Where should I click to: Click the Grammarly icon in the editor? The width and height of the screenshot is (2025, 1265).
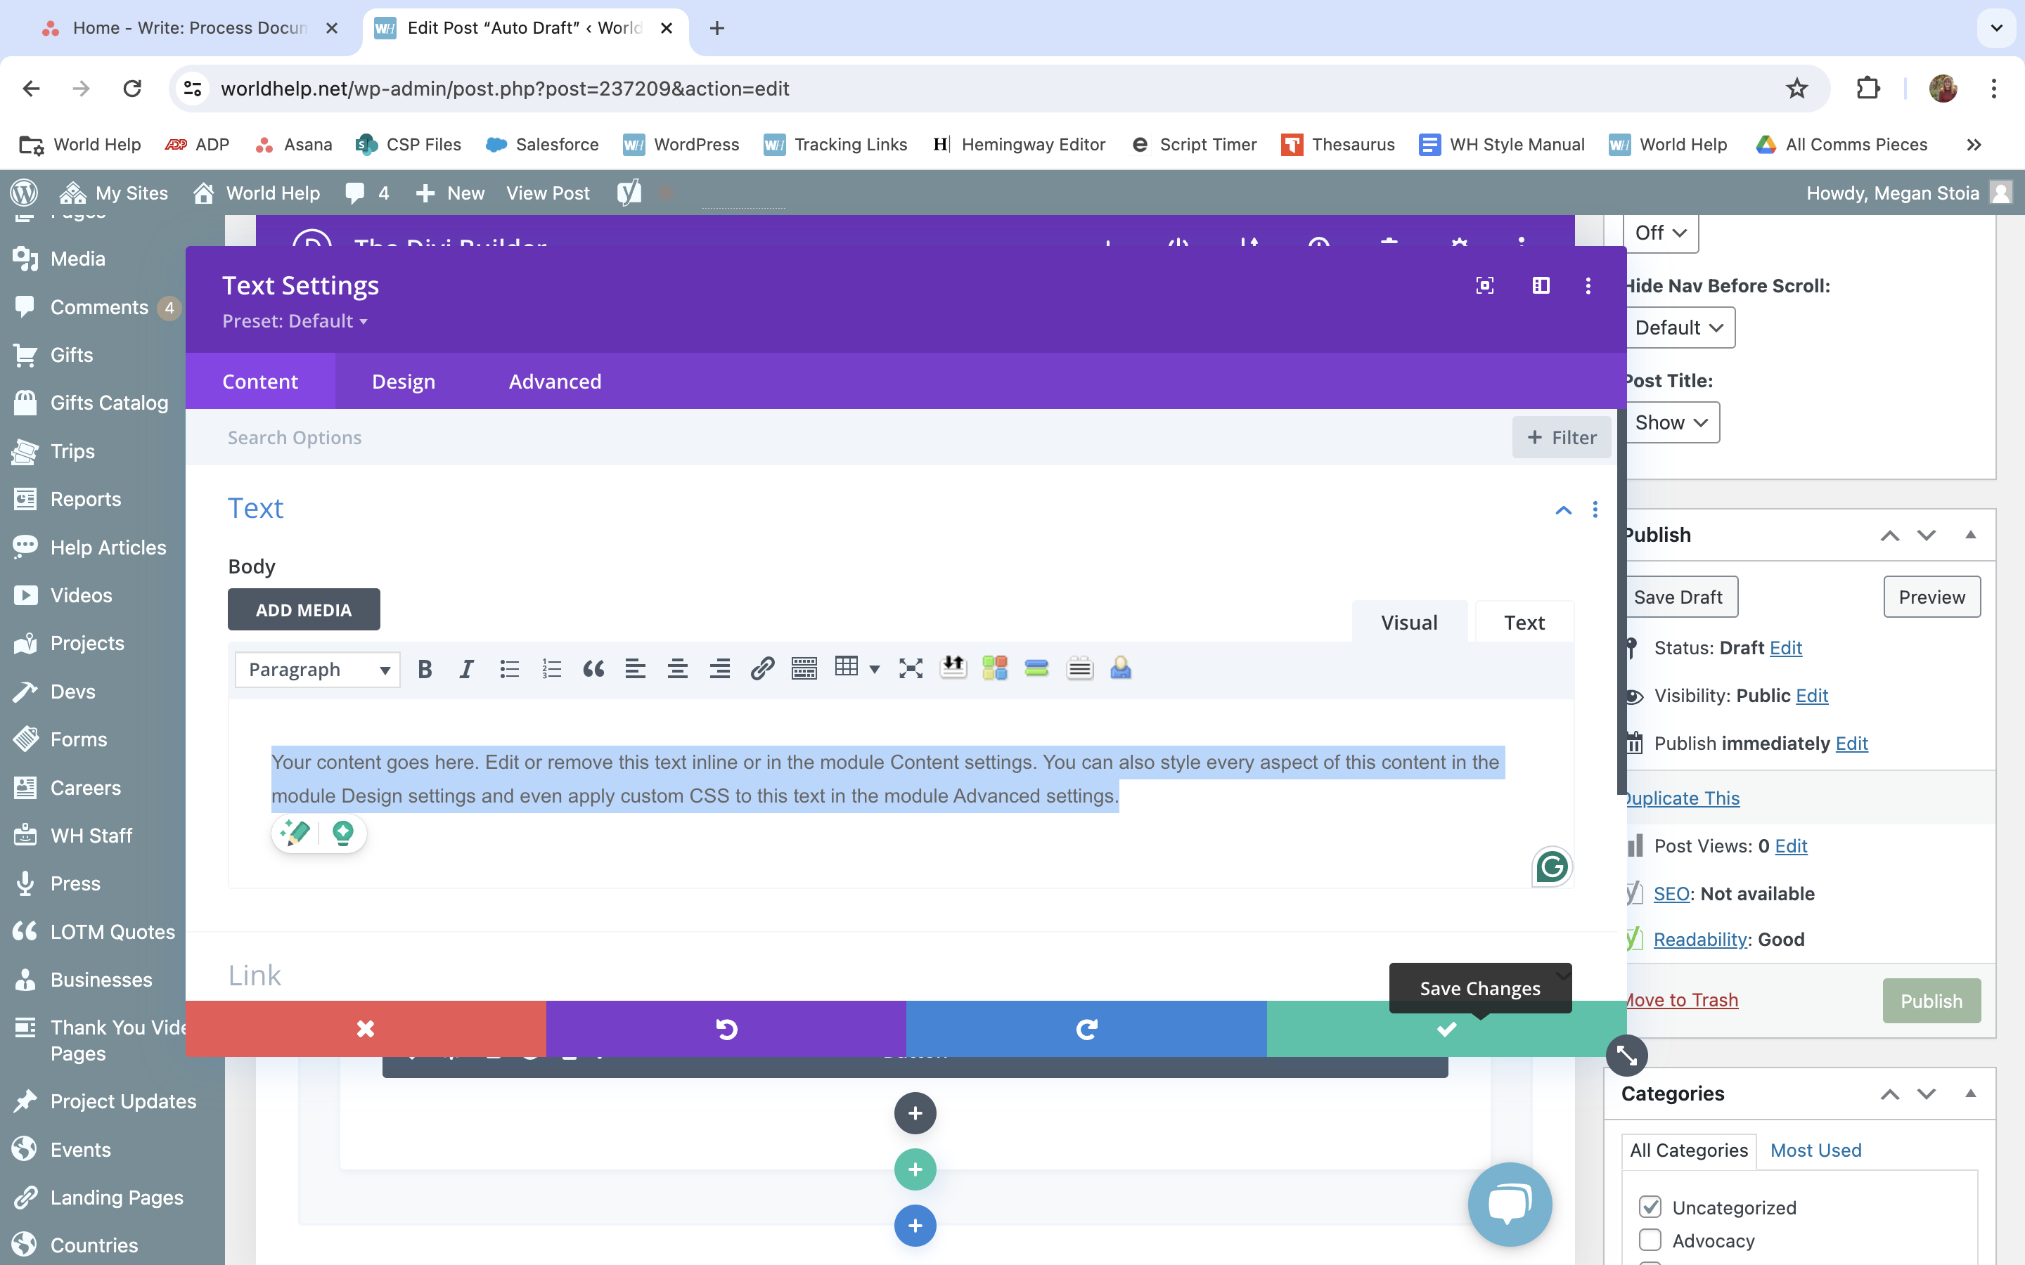click(x=1551, y=866)
